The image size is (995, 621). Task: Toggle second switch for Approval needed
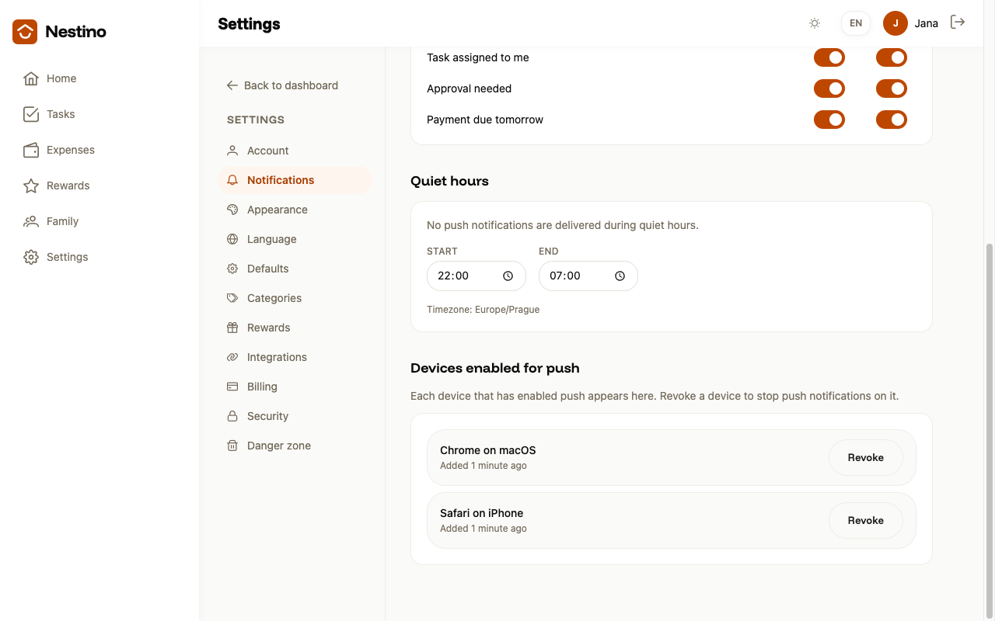pos(892,88)
